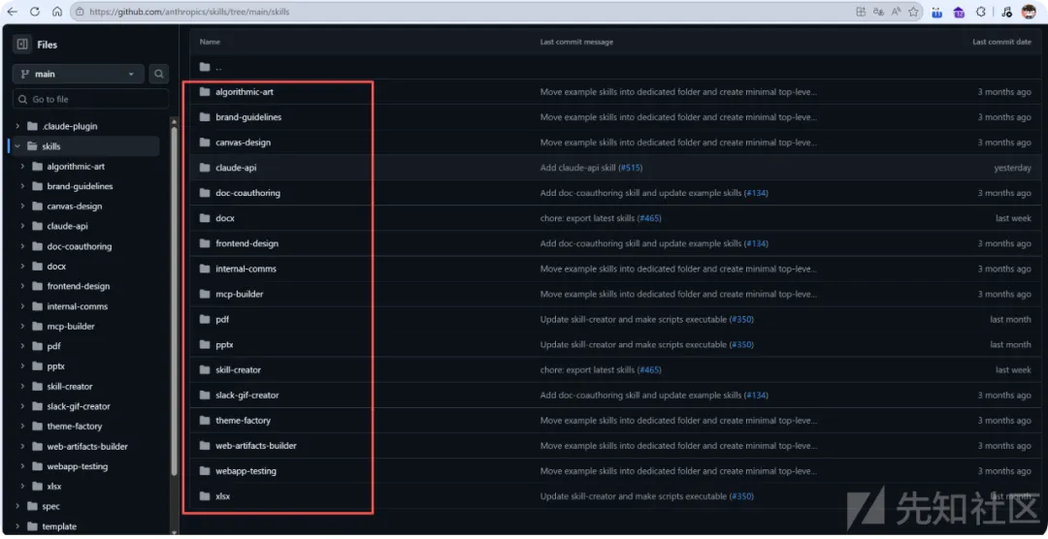Screen dimensions: 1048x539
Task: Click internal-comms folder icon in table
Action: 205,269
